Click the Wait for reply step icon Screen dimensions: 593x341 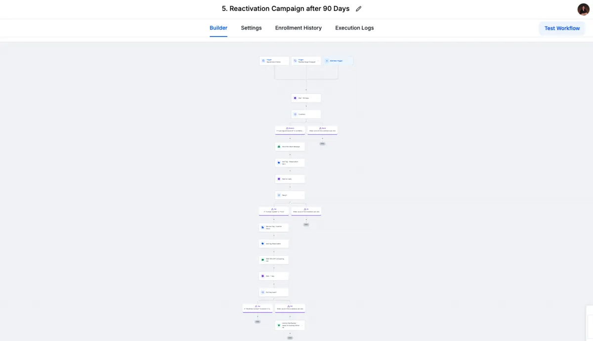(x=279, y=179)
